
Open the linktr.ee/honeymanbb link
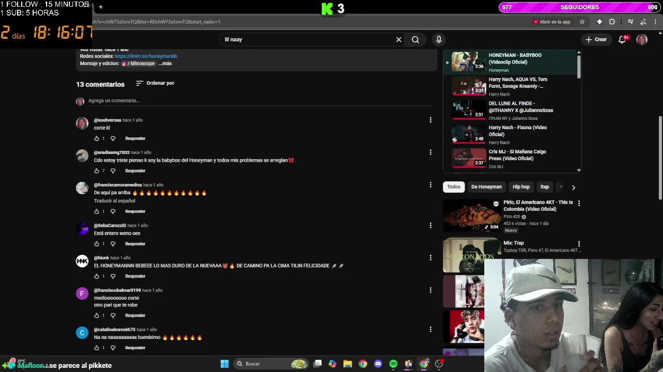(146, 56)
